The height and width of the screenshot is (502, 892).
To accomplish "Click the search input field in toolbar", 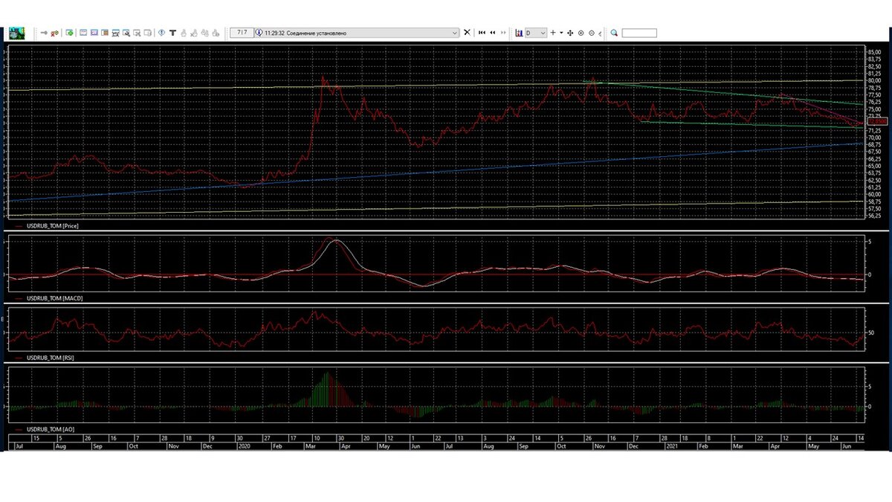I will (639, 33).
